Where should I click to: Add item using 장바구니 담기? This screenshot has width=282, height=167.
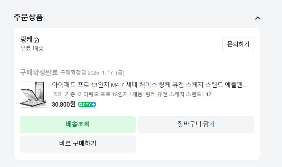coord(196,125)
